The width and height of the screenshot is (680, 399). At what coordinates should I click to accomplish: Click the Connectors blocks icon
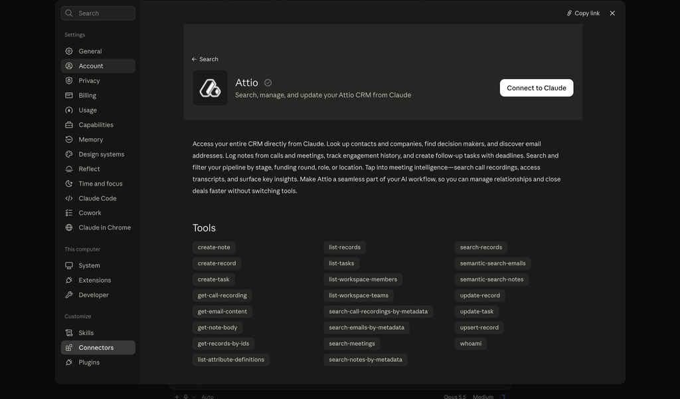point(69,347)
